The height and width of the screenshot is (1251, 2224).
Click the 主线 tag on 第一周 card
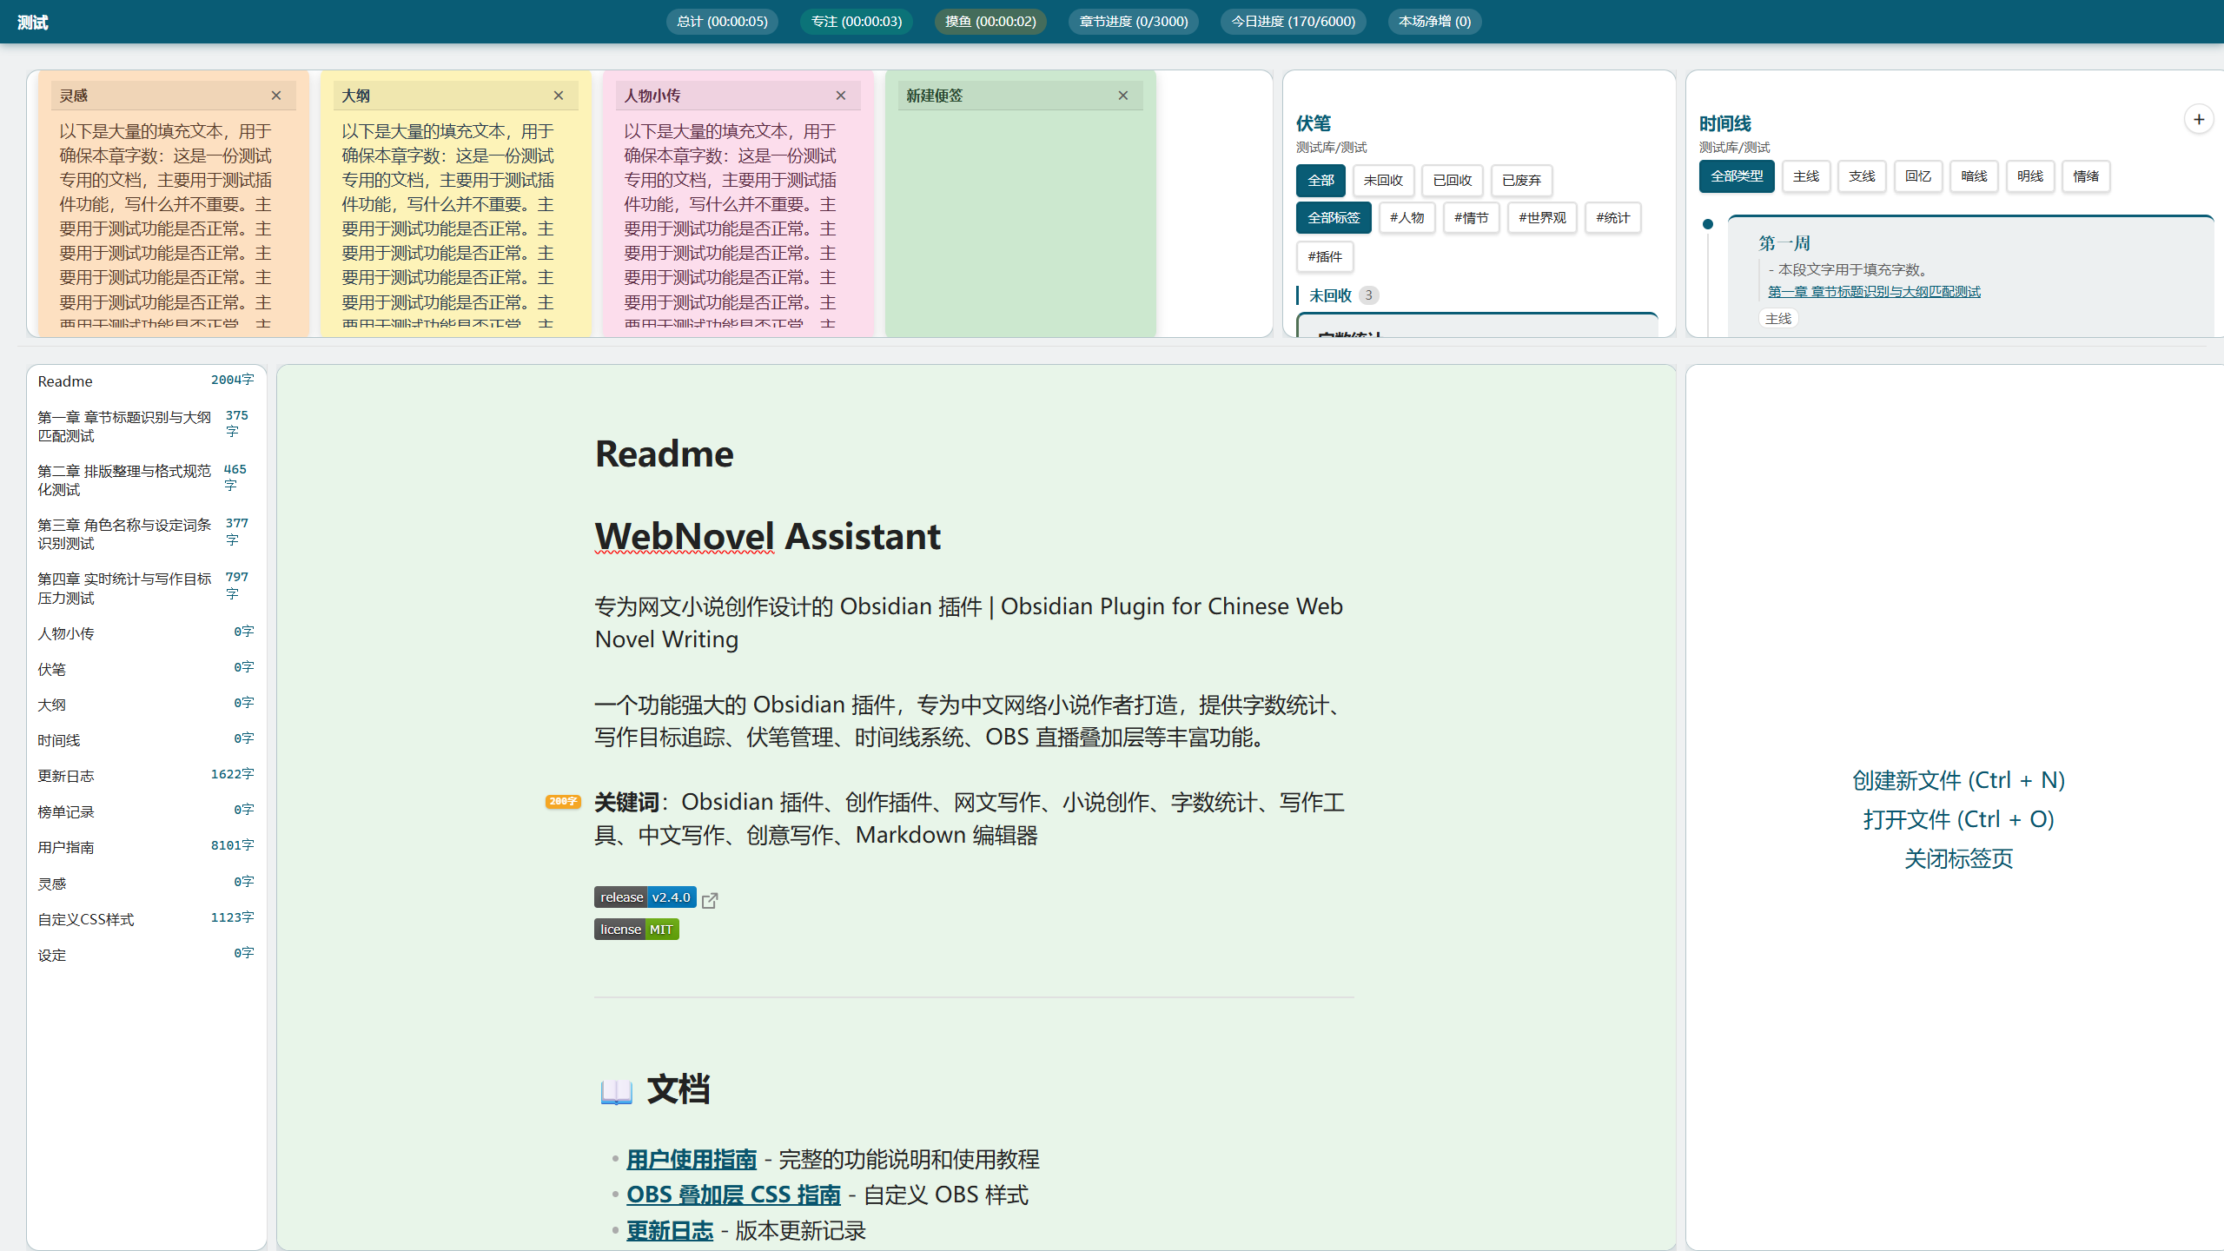[1778, 319]
